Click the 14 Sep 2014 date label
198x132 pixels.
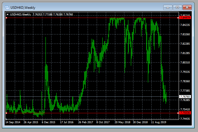coord(13,122)
